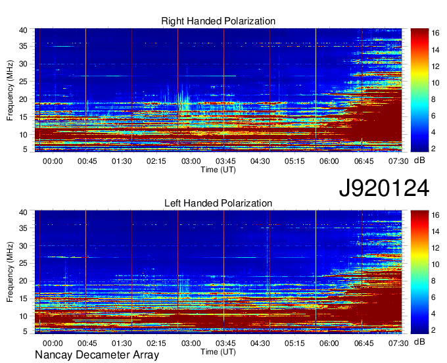Viewport: 447px width, 363px height.
Task: Click the 07:30 time tick on the top plot
Action: pos(398,161)
